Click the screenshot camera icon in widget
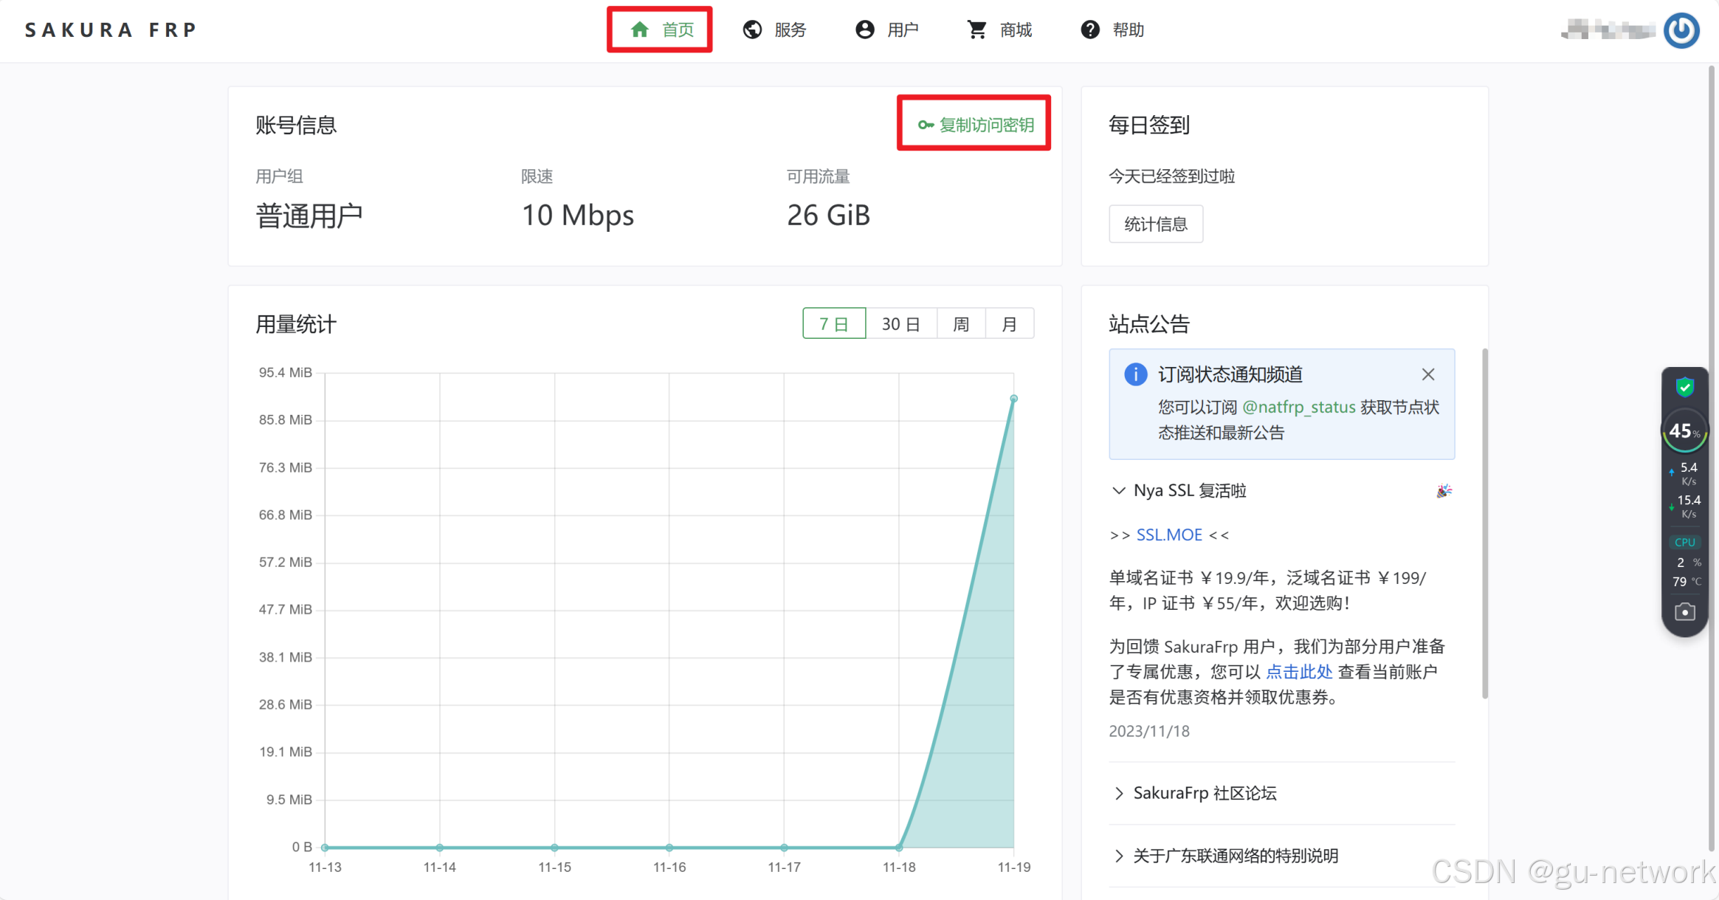 1685,612
